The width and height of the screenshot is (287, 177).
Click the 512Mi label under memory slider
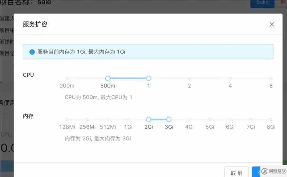(x=108, y=127)
